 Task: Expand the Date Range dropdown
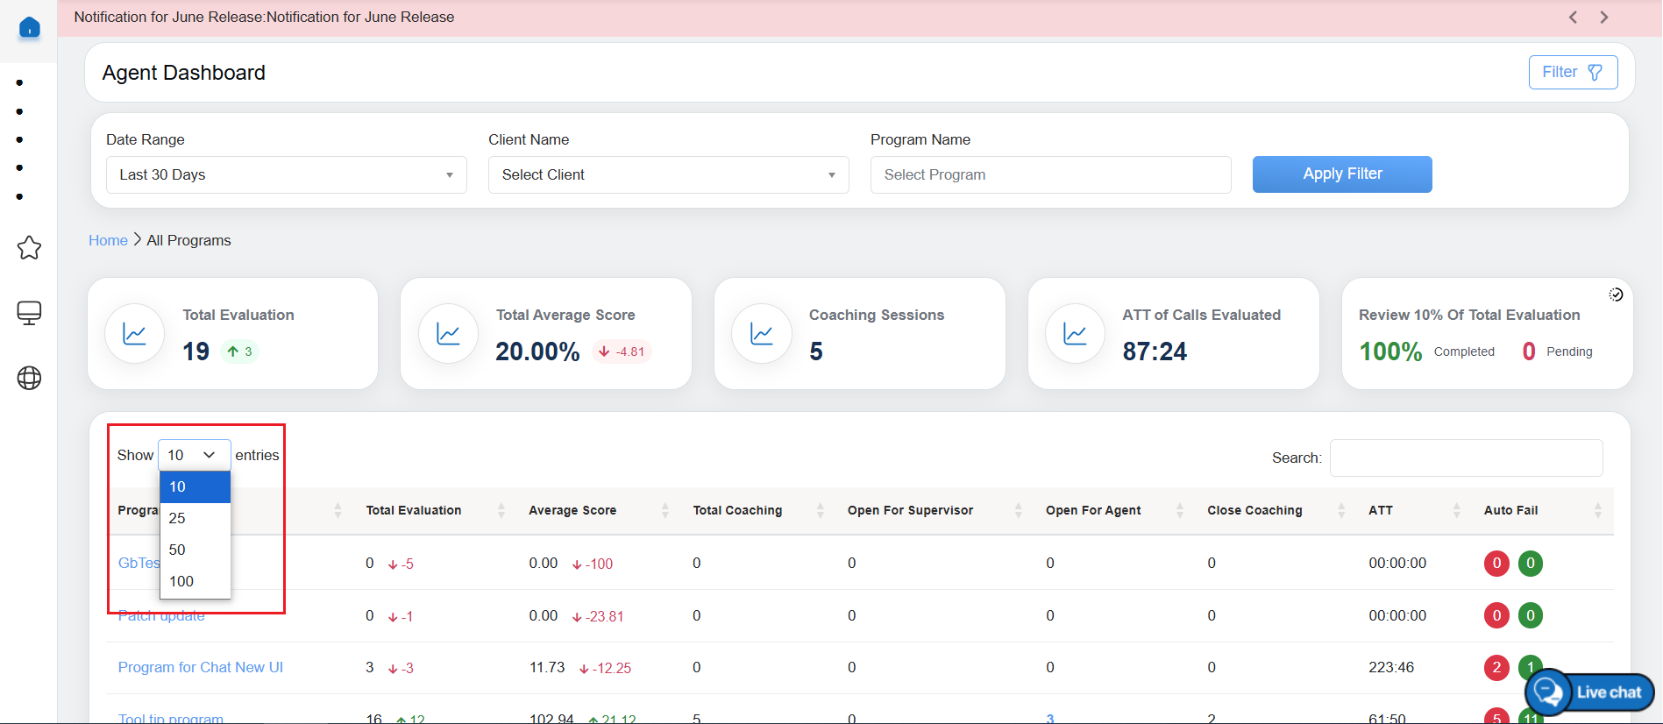coord(286,174)
